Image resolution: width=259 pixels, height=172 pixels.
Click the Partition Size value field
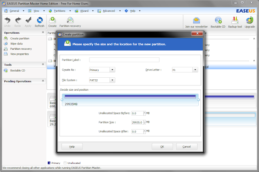[137, 122]
